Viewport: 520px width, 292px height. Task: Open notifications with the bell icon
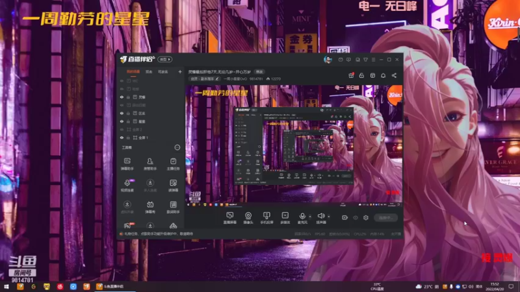(383, 75)
